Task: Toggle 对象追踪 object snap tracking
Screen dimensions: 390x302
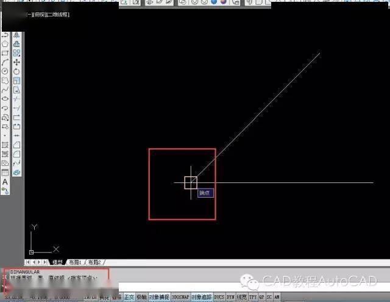Action: pyautogui.click(x=202, y=297)
